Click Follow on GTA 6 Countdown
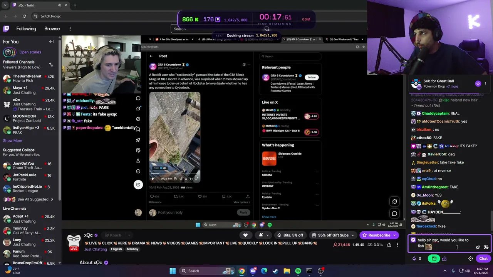 (312, 77)
